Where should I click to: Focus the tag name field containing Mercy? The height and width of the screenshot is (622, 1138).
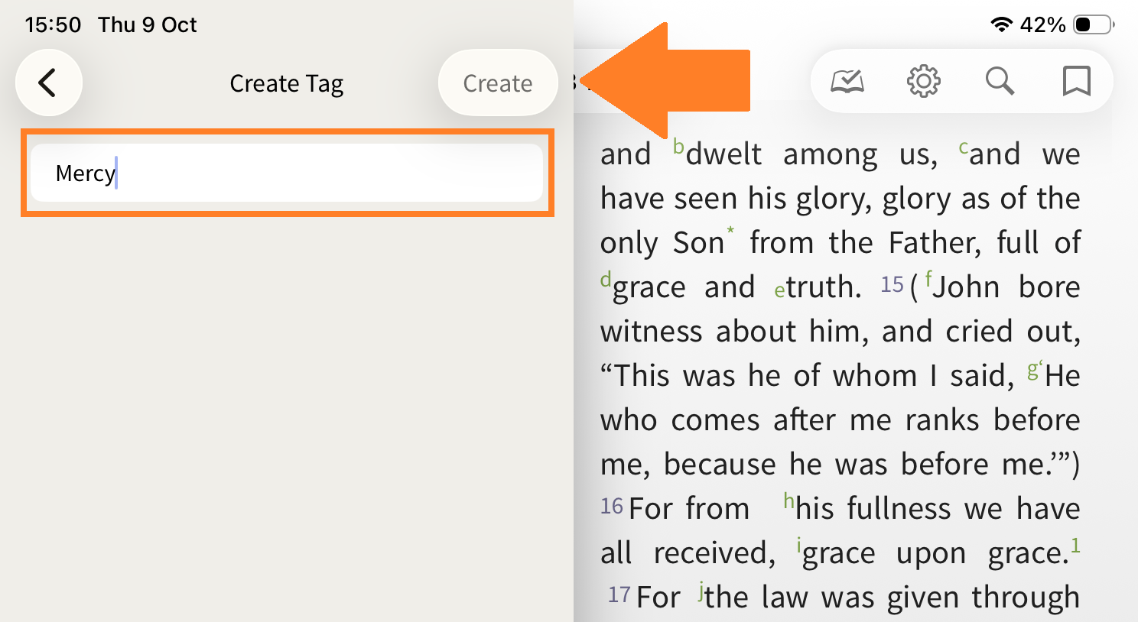[287, 173]
